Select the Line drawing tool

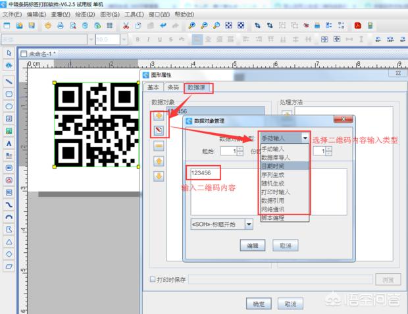tap(9, 82)
